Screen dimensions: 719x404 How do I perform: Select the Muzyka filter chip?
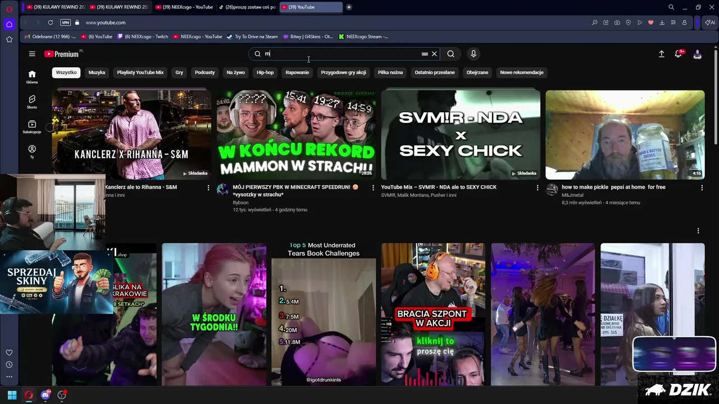click(97, 72)
